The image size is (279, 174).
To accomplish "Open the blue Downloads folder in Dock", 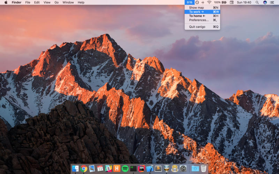I will (x=195, y=168).
